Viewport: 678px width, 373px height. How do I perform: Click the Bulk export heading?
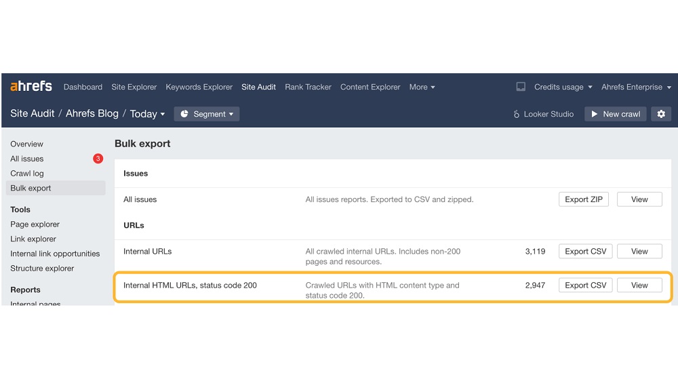[x=142, y=144]
